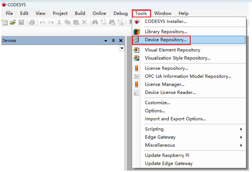Open the Devices panel position dropdown arrow
This screenshot has height=172, width=252.
coord(106,41)
